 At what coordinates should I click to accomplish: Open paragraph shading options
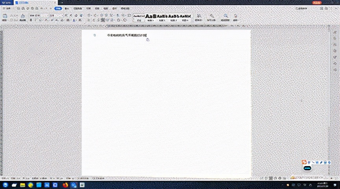pos(119,20)
